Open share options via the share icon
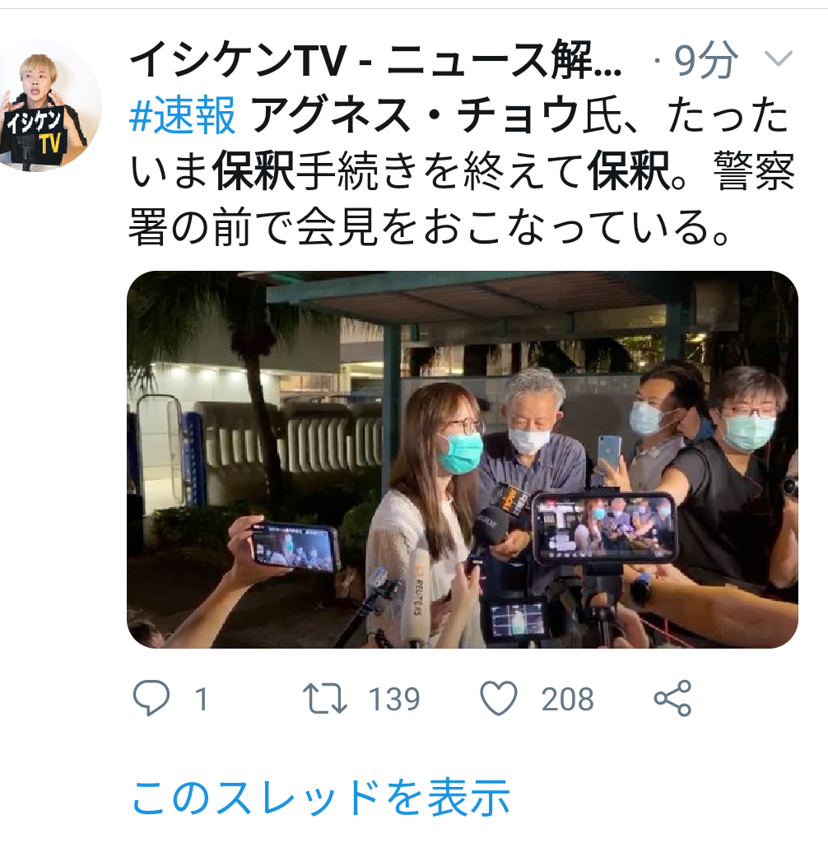Image resolution: width=828 pixels, height=847 pixels. (672, 699)
